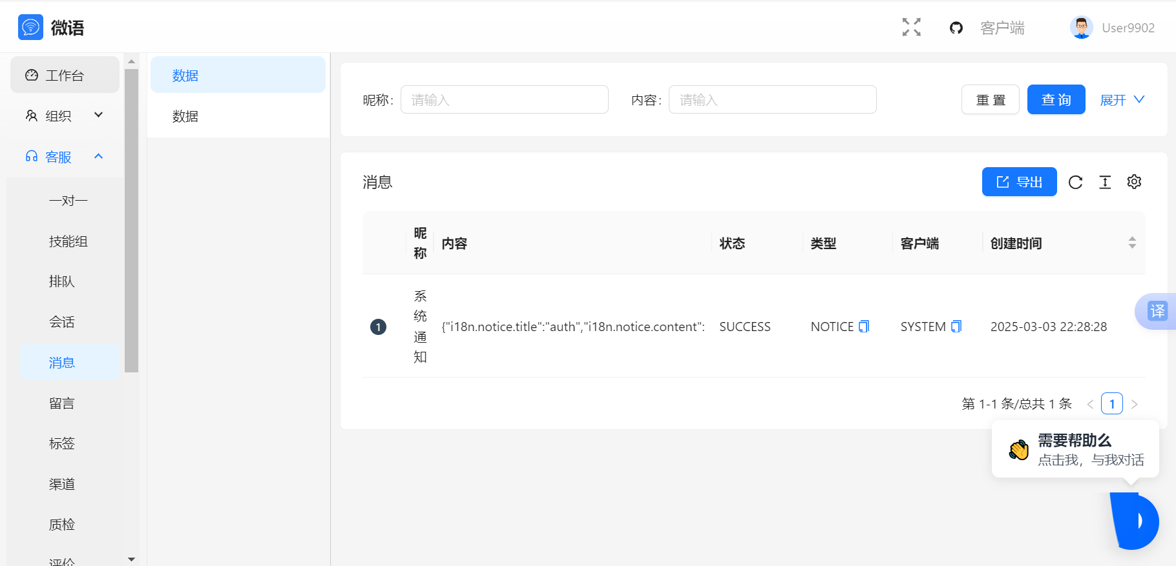The width and height of the screenshot is (1176, 566).
Task: Open the column settings gear icon
Action: [x=1134, y=182]
